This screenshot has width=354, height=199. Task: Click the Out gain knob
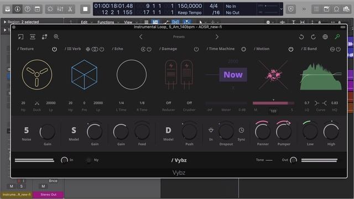293,160
